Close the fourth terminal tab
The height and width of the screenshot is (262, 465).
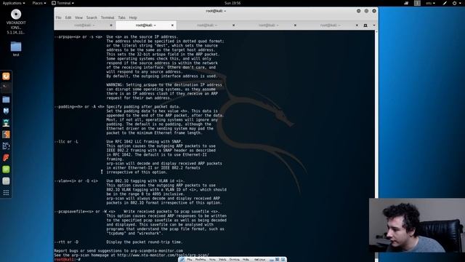click(295, 25)
